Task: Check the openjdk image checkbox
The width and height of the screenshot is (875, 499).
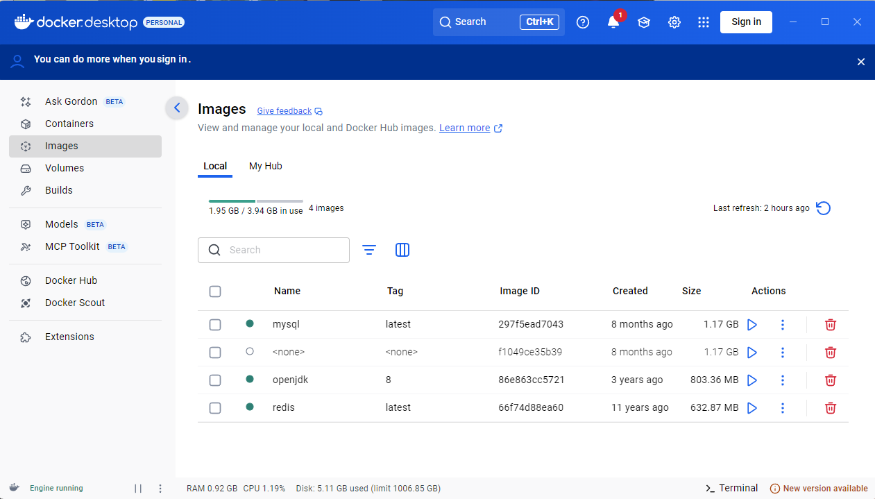Action: pyautogui.click(x=215, y=380)
